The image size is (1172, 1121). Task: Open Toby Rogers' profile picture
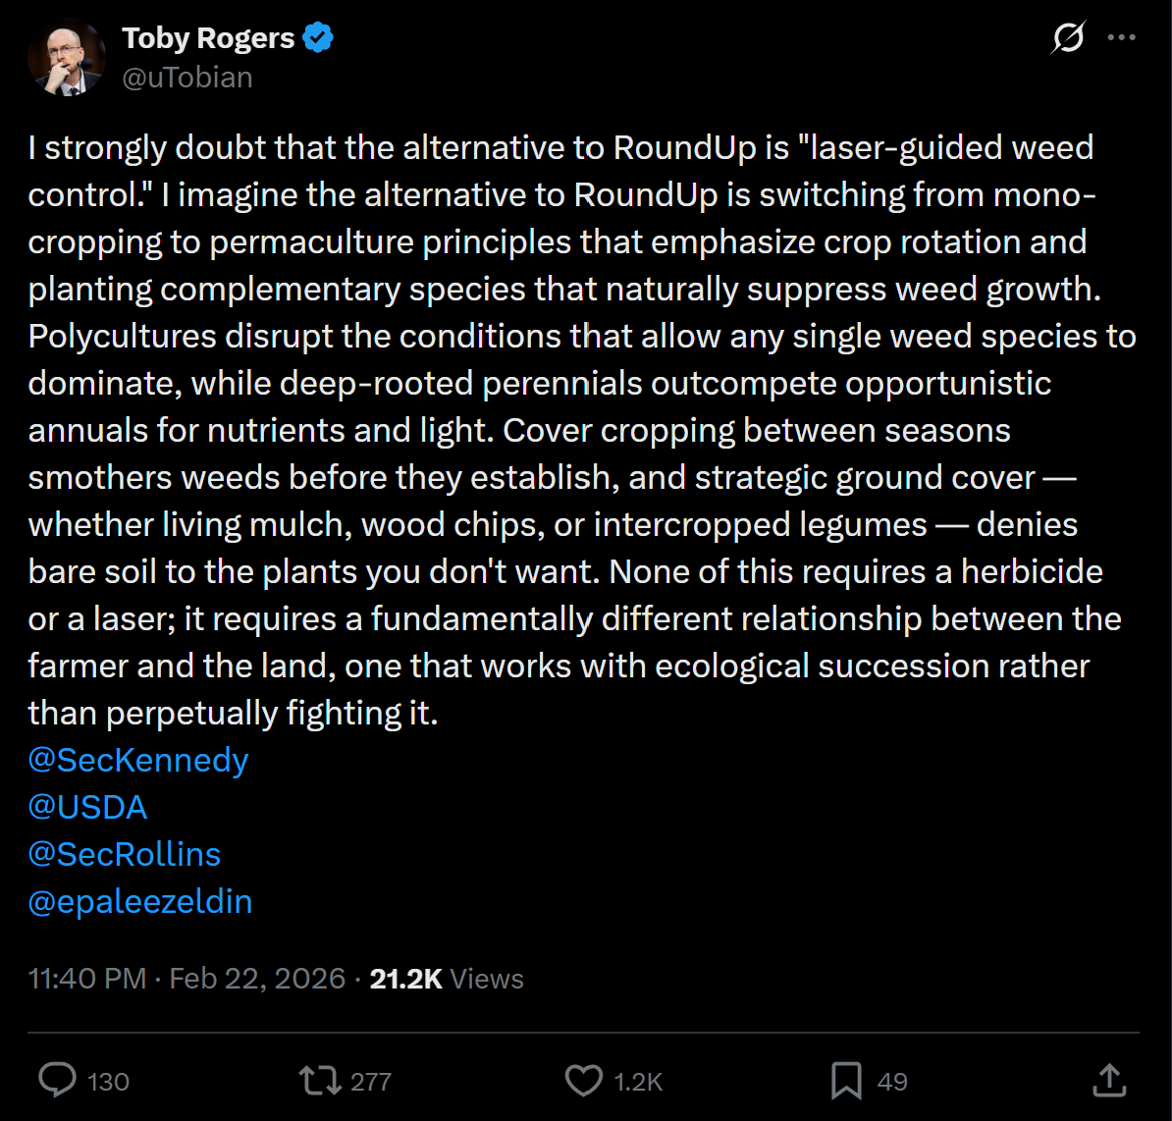coord(67,58)
